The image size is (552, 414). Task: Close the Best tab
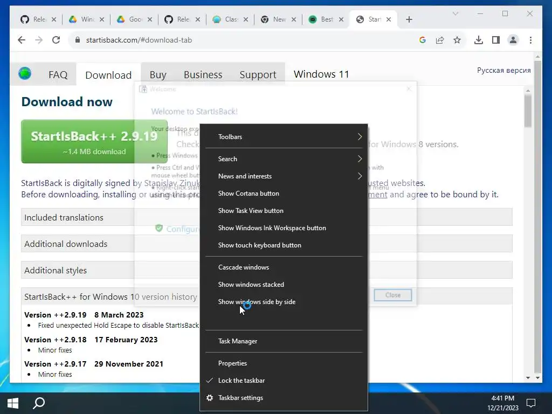pos(341,19)
